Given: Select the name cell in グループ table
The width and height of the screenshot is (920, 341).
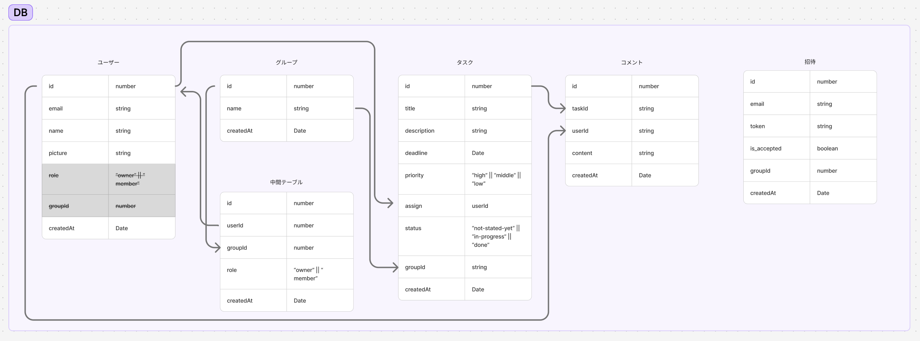Looking at the screenshot, I should [253, 109].
